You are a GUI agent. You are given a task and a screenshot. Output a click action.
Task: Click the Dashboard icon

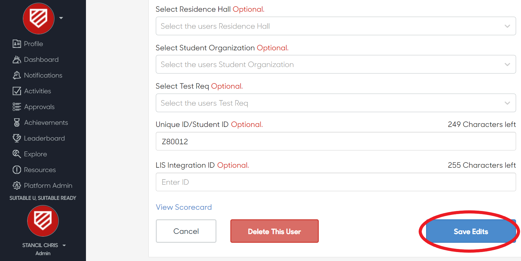coord(17,60)
